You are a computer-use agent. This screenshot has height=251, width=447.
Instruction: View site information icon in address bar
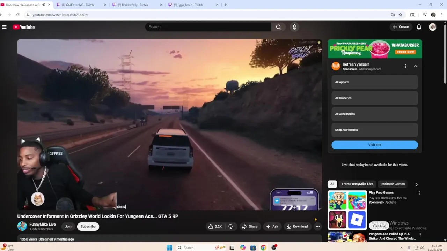(28, 15)
